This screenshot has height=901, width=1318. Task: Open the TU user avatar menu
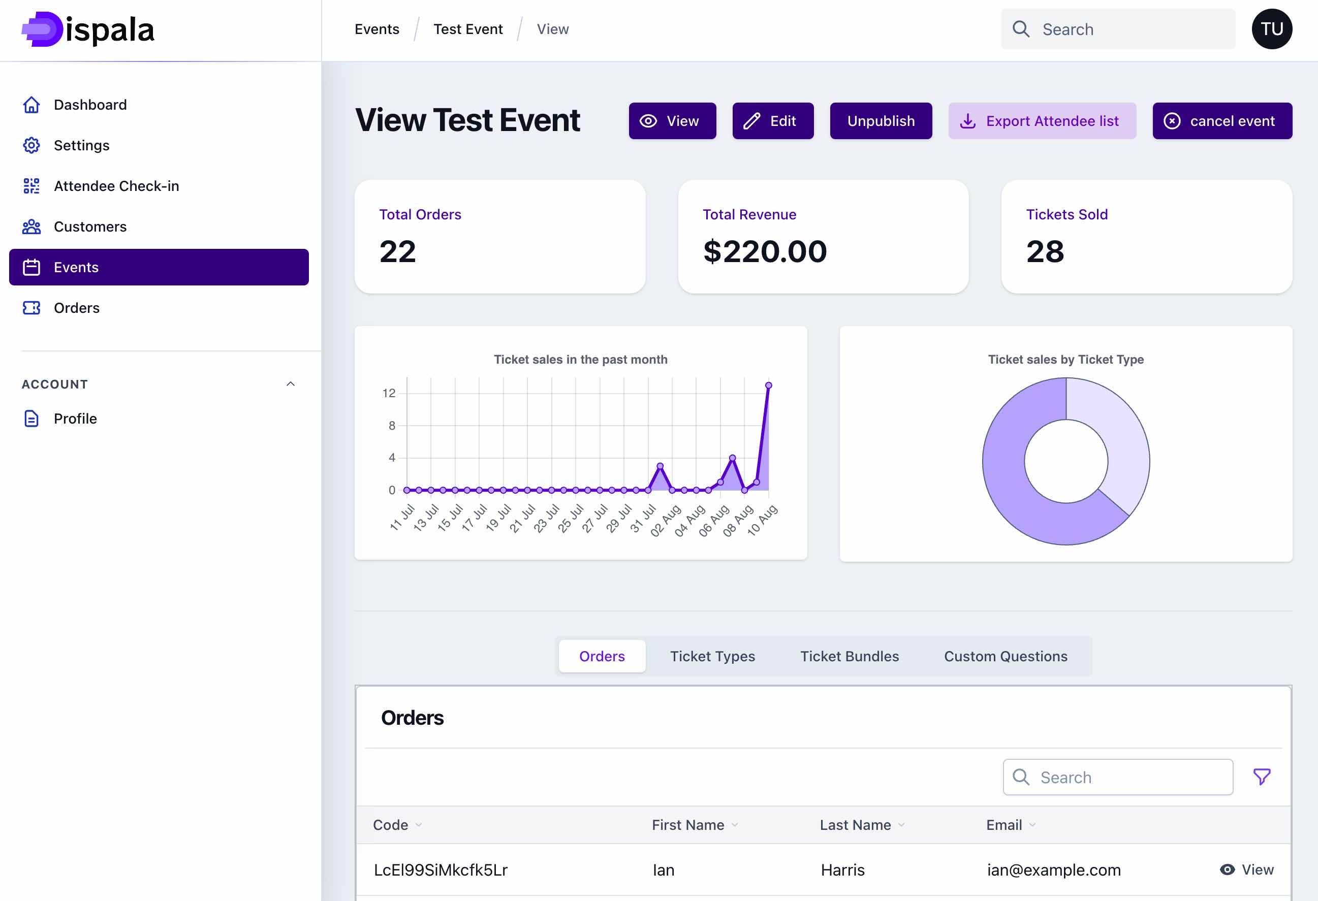(x=1272, y=29)
